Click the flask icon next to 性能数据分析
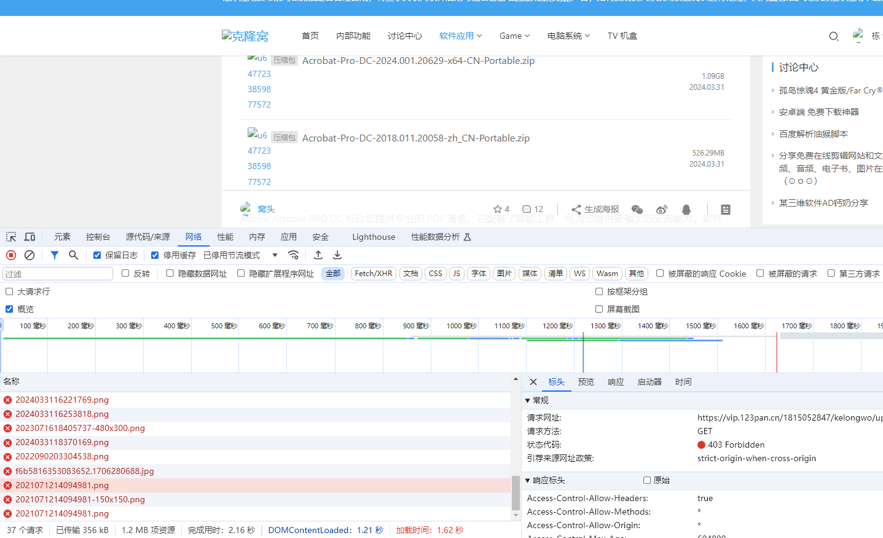This screenshot has height=538, width=883. 467,237
